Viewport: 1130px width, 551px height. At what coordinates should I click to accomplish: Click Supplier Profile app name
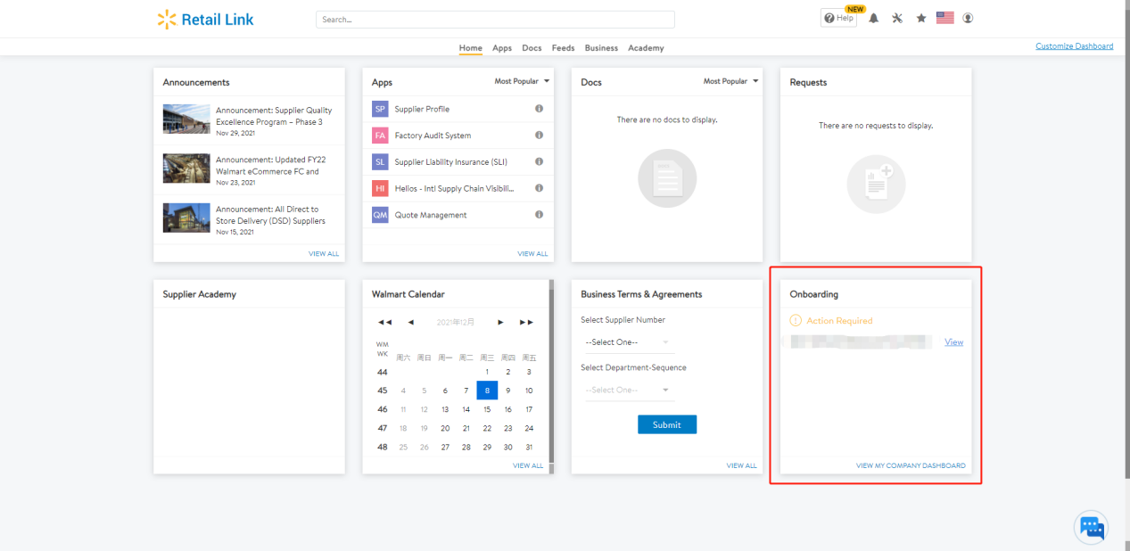point(422,109)
